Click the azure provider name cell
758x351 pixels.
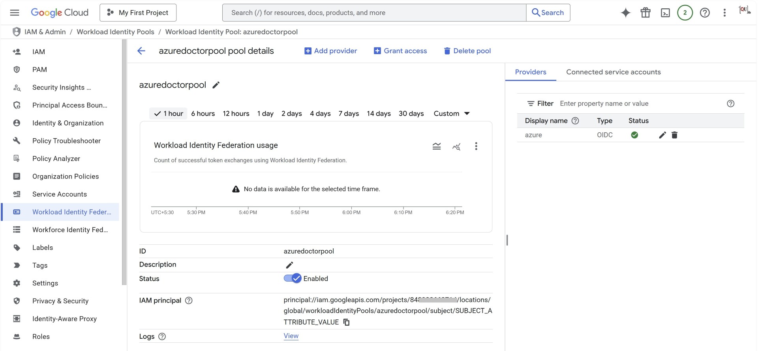click(x=533, y=135)
